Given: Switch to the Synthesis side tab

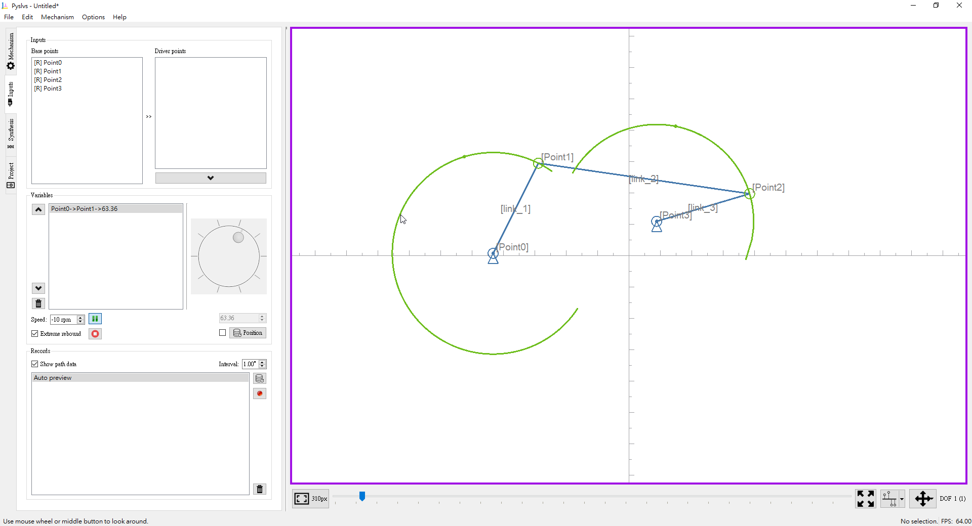Looking at the screenshot, I should (x=11, y=133).
